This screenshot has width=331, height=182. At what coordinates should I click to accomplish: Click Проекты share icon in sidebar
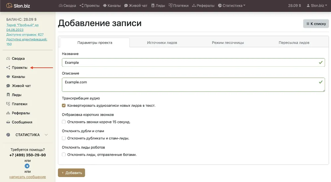coord(8,68)
